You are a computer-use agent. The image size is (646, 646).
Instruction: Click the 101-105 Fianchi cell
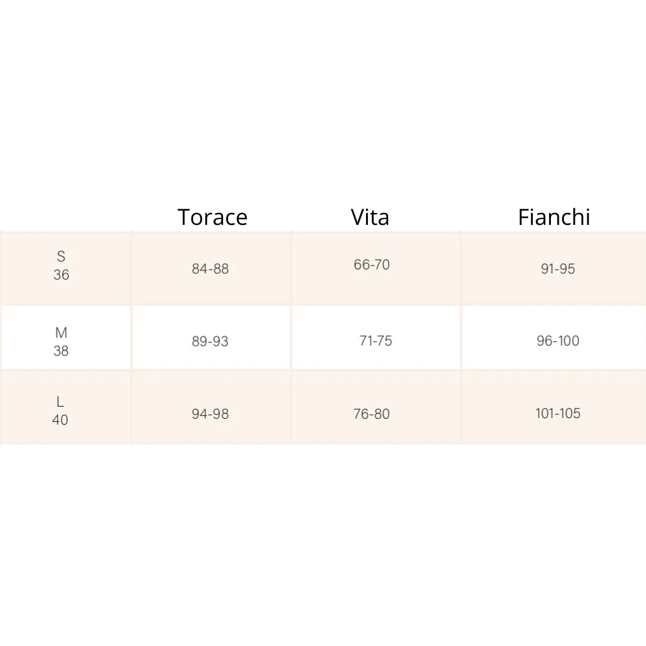[x=557, y=413]
